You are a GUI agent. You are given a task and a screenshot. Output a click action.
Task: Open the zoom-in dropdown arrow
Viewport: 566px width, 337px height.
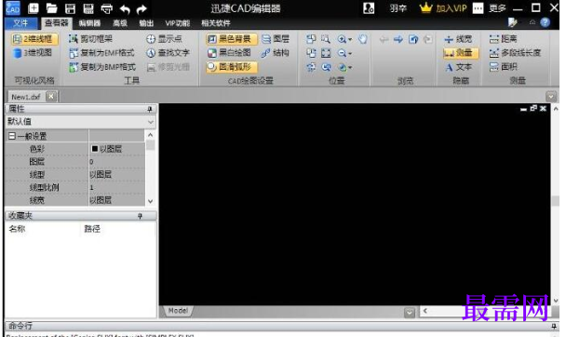click(x=350, y=39)
